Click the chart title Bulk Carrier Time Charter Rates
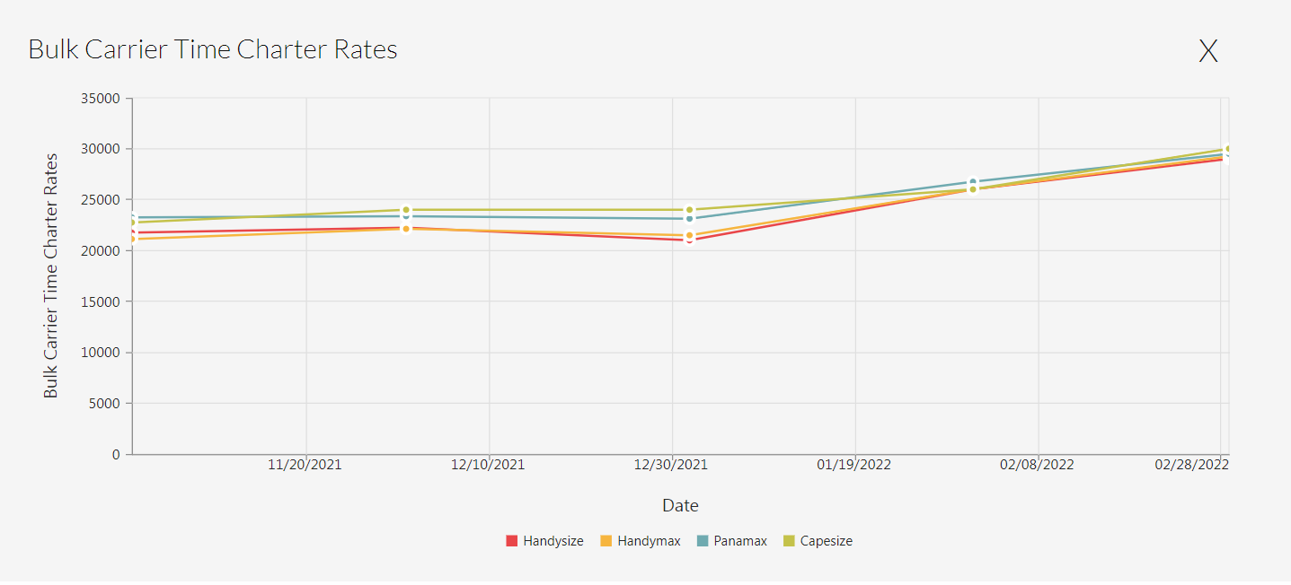The image size is (1291, 585). (213, 49)
